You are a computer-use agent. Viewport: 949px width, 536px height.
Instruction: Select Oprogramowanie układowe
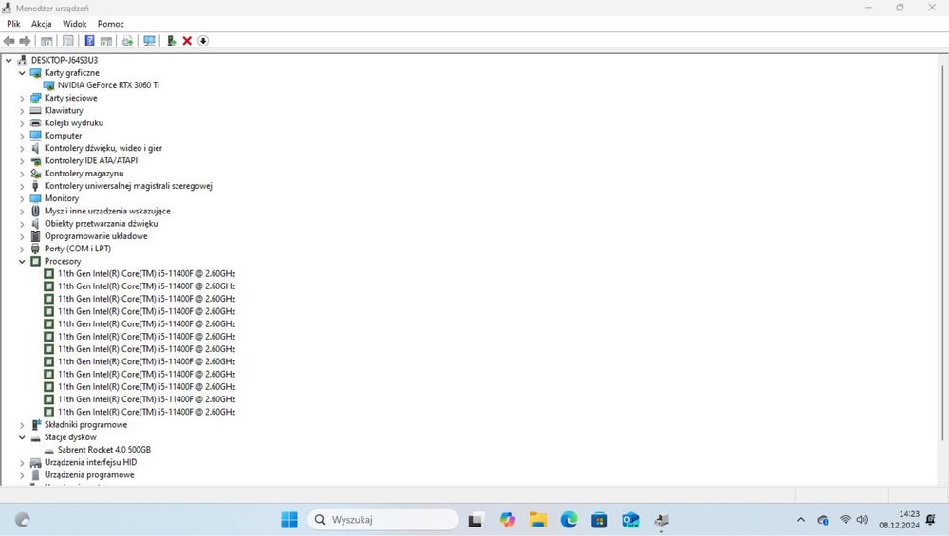(96, 236)
